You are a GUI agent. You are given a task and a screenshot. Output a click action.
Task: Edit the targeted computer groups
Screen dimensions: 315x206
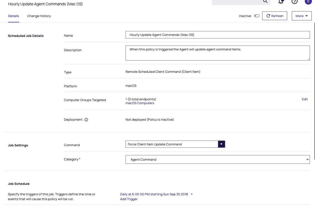click(x=304, y=99)
